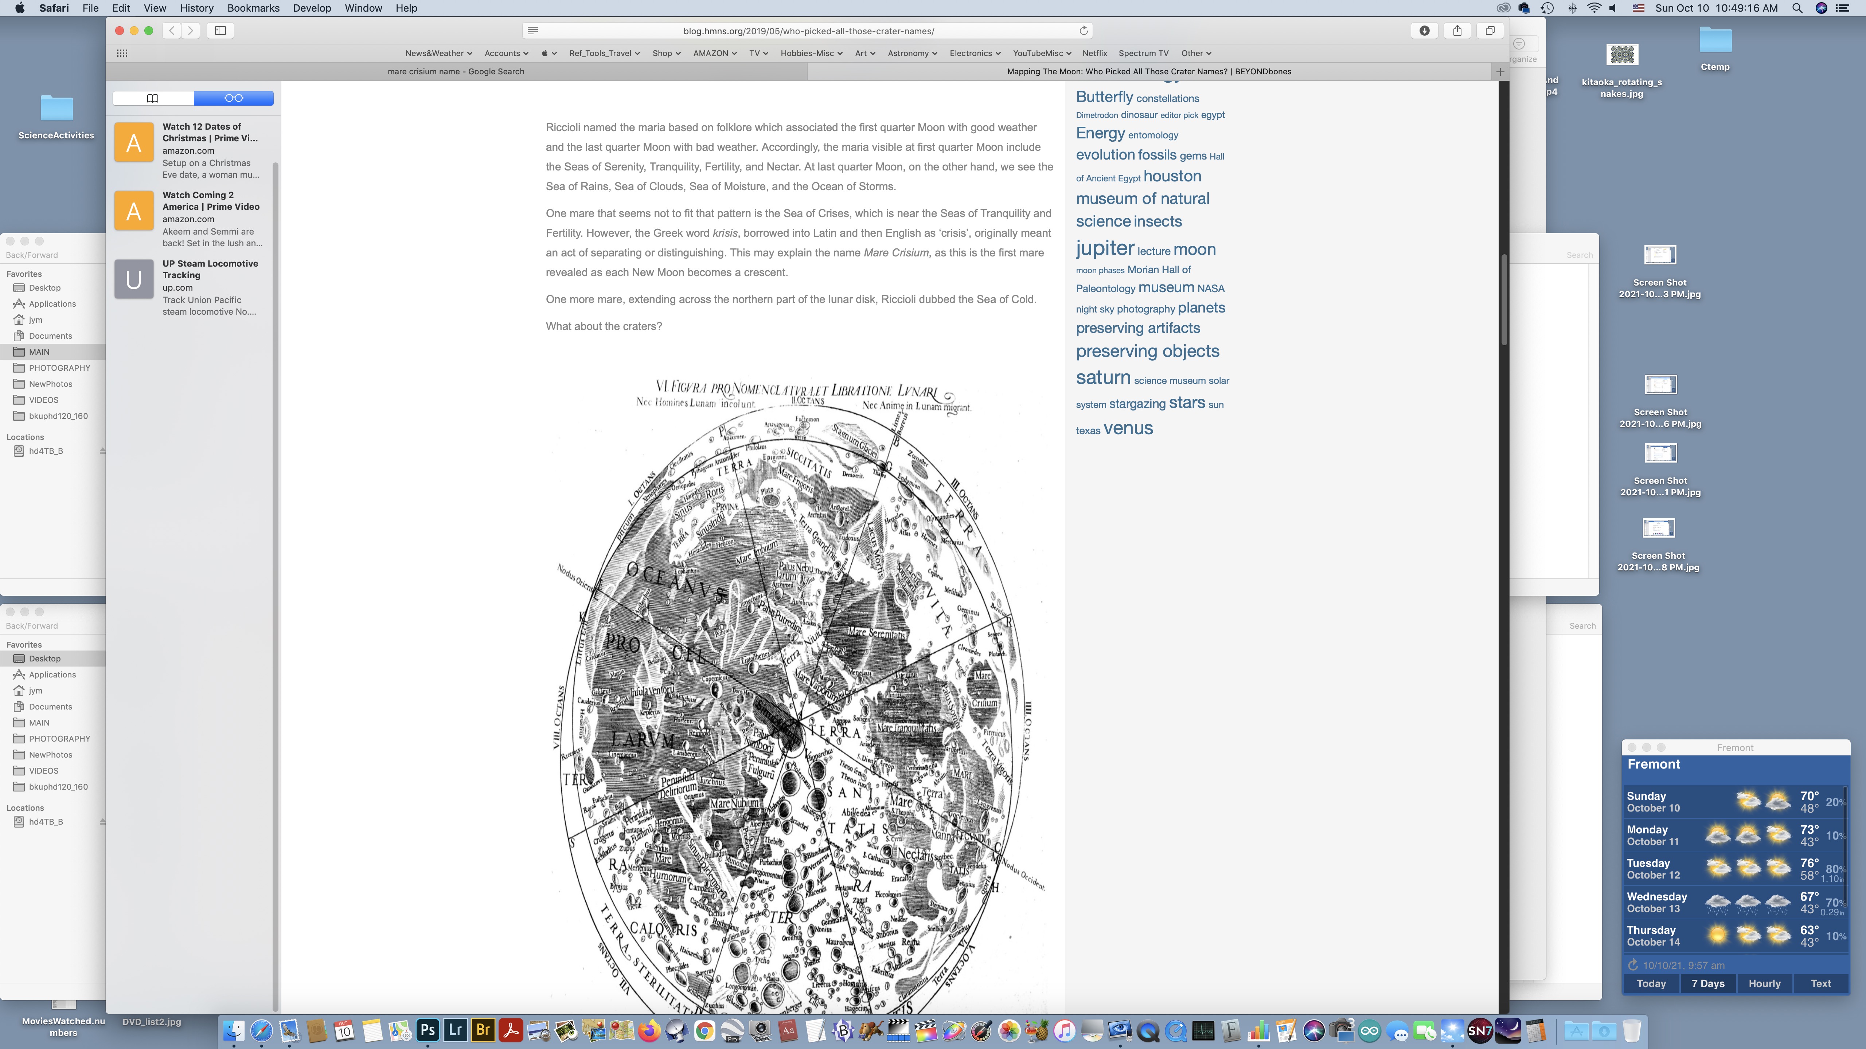
Task: Open the Electronics bookmarks dropdown
Action: click(974, 53)
